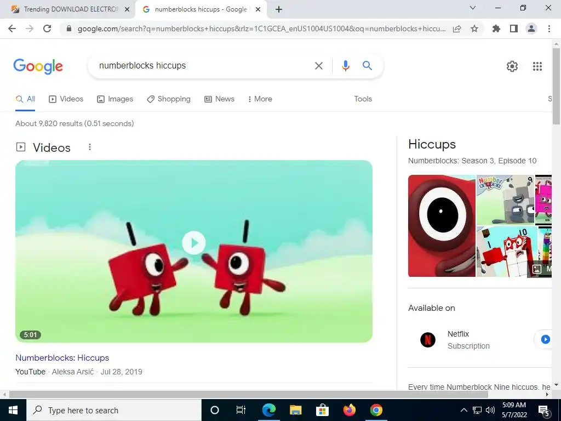Click the Chrome taskbar icon
Viewport: 561px width, 421px height.
point(376,410)
